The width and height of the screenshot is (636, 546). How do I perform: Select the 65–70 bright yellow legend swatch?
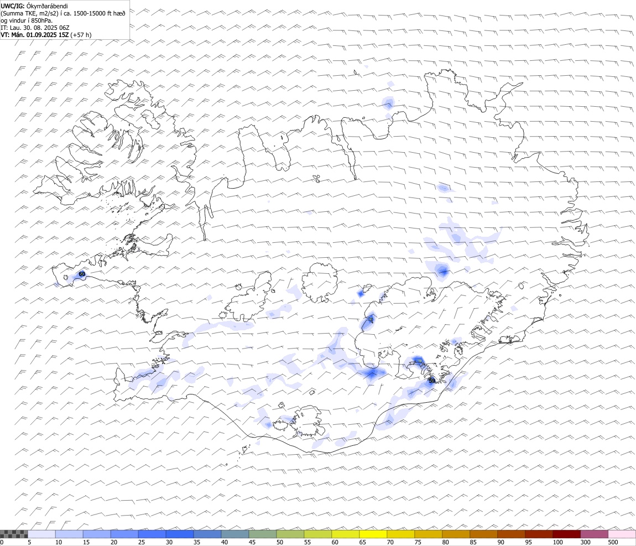click(x=373, y=534)
